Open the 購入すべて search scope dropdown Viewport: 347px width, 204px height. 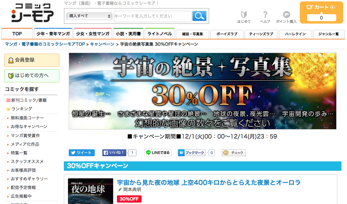tap(89, 16)
